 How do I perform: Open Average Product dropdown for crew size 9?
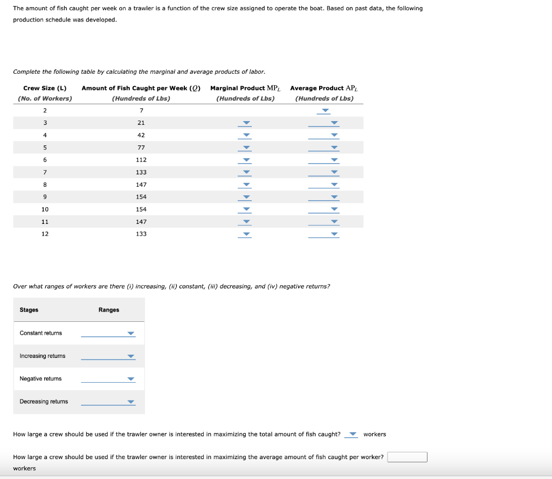pyautogui.click(x=324, y=197)
